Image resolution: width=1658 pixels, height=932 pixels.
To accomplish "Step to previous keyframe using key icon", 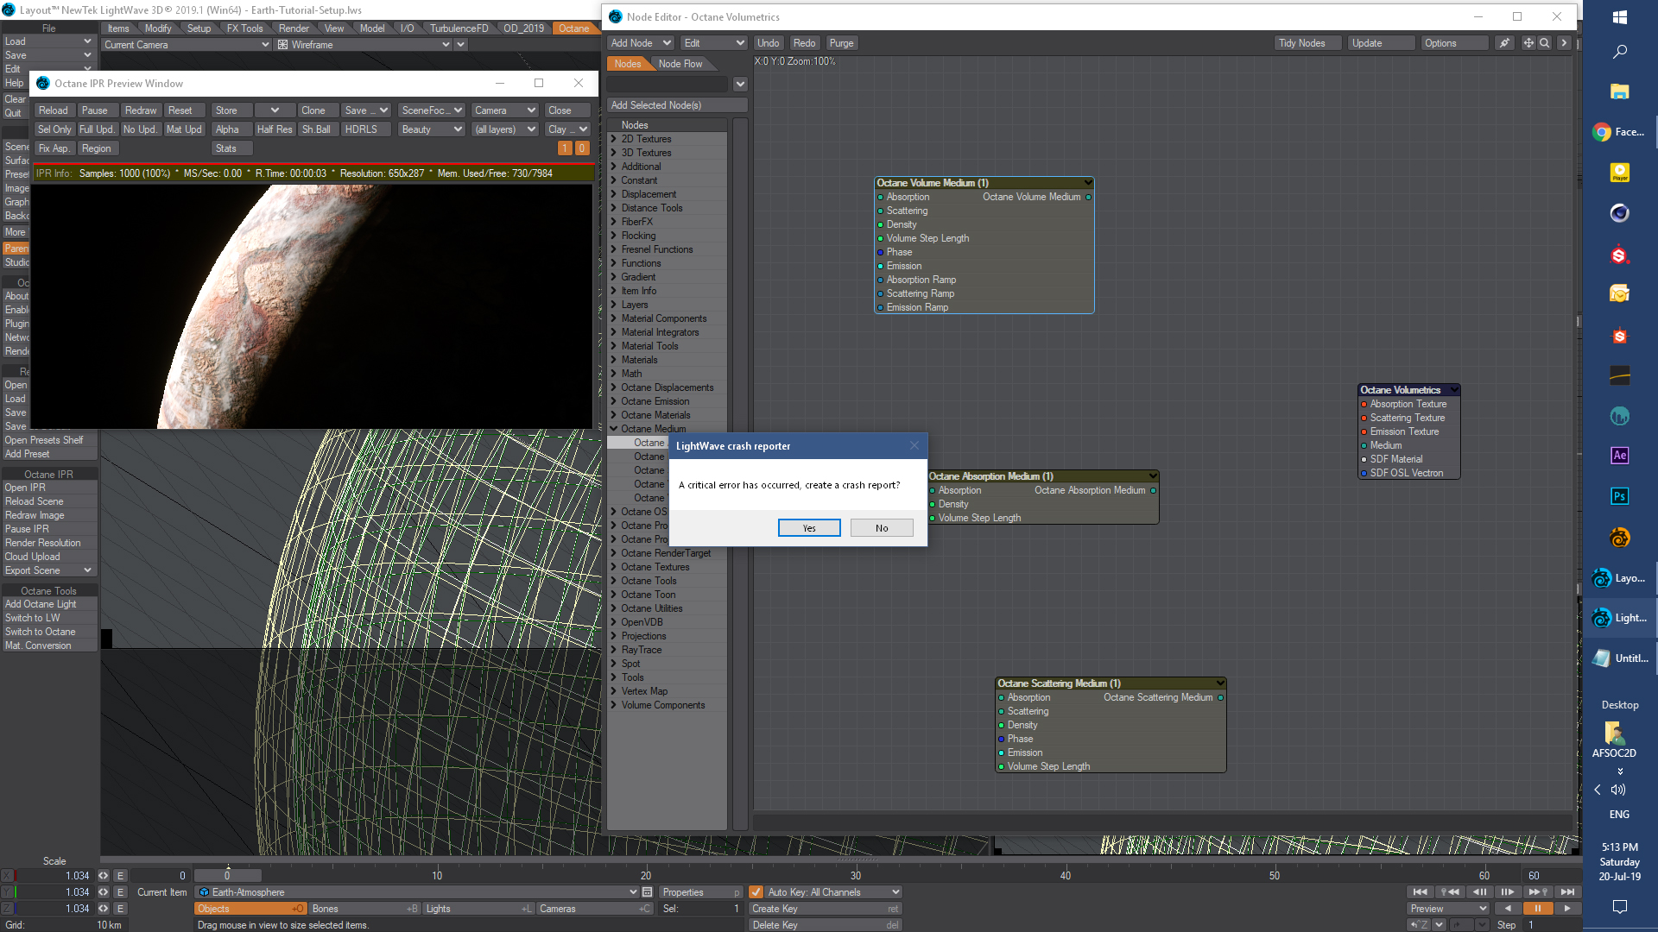I will click(x=1450, y=892).
